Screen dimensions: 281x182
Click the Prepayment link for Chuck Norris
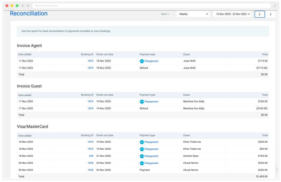(151, 163)
